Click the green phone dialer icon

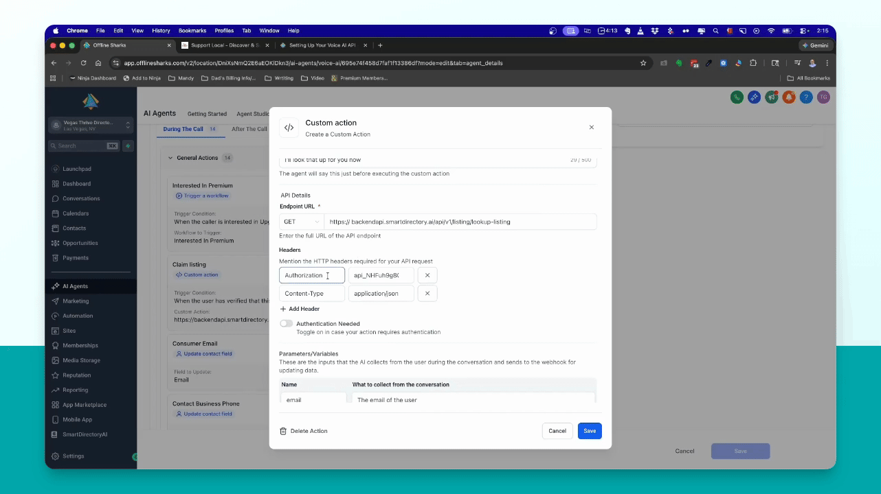(737, 97)
